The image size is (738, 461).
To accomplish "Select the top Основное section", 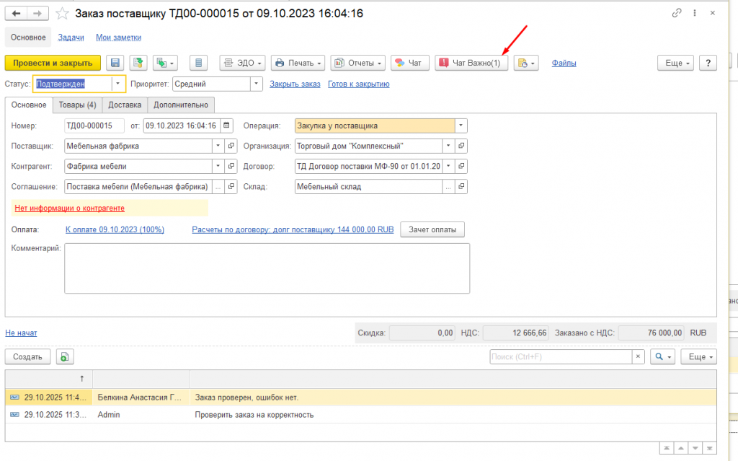I will tap(28, 38).
